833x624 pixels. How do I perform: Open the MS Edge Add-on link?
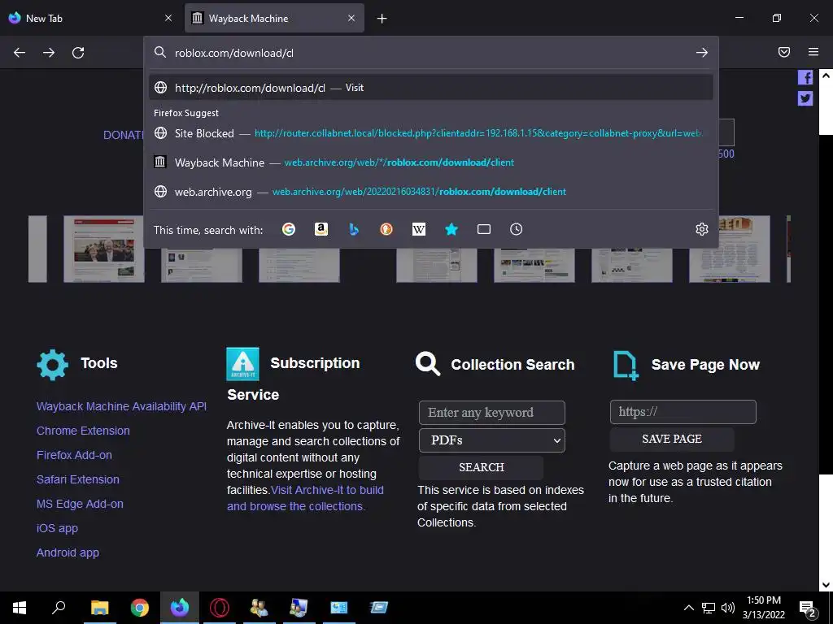tap(80, 504)
